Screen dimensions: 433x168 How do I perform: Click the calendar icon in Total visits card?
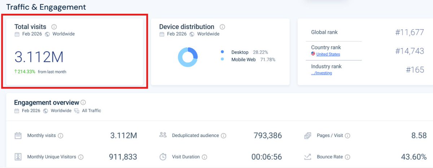coord(17,34)
